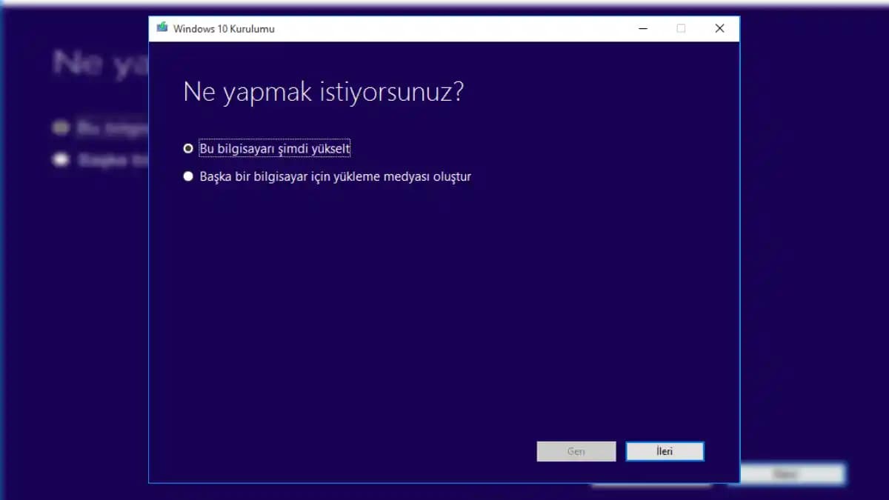The height and width of the screenshot is (500, 889).
Task: Click the Windows 10 Kurulumu title text
Action: (224, 28)
